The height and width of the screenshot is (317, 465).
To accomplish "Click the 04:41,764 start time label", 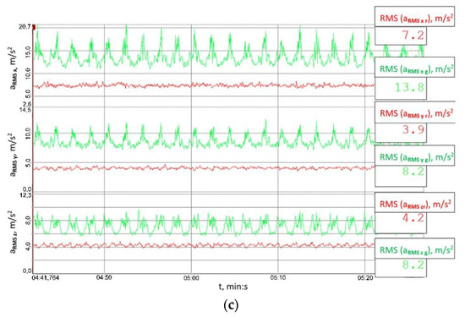I will coord(46,278).
